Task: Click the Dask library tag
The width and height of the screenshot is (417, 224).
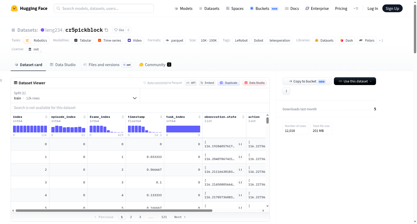Action: tap(346, 40)
